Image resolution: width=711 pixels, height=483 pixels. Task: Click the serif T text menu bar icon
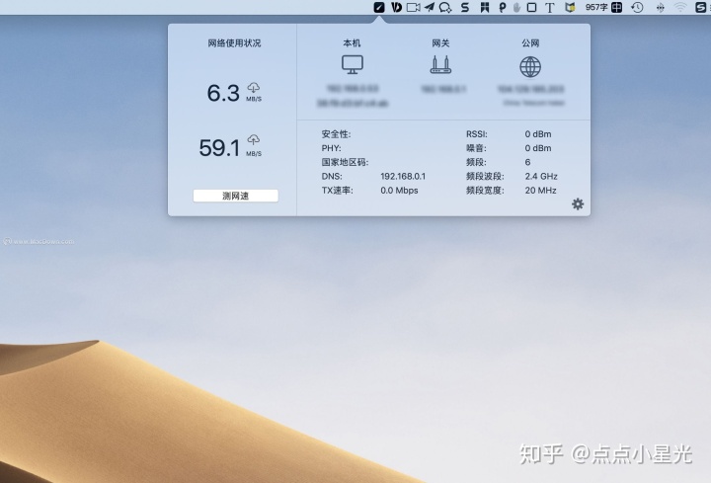pyautogui.click(x=550, y=7)
